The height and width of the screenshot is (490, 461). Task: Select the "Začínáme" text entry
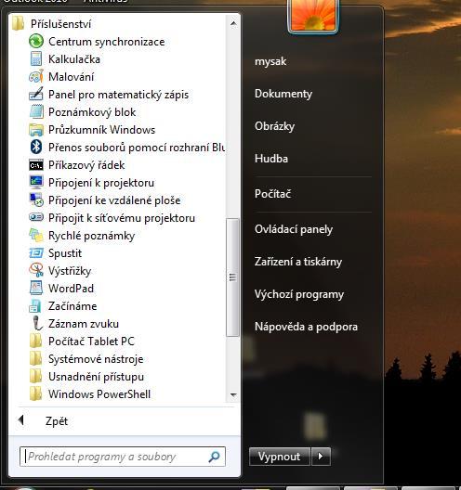point(72,306)
